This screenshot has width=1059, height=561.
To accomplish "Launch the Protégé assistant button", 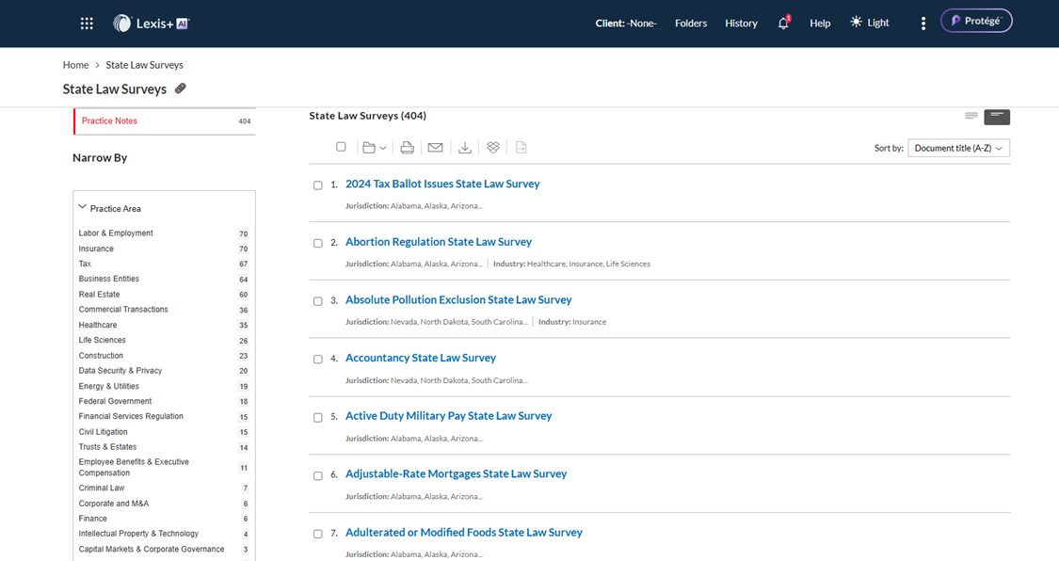I will coord(976,21).
